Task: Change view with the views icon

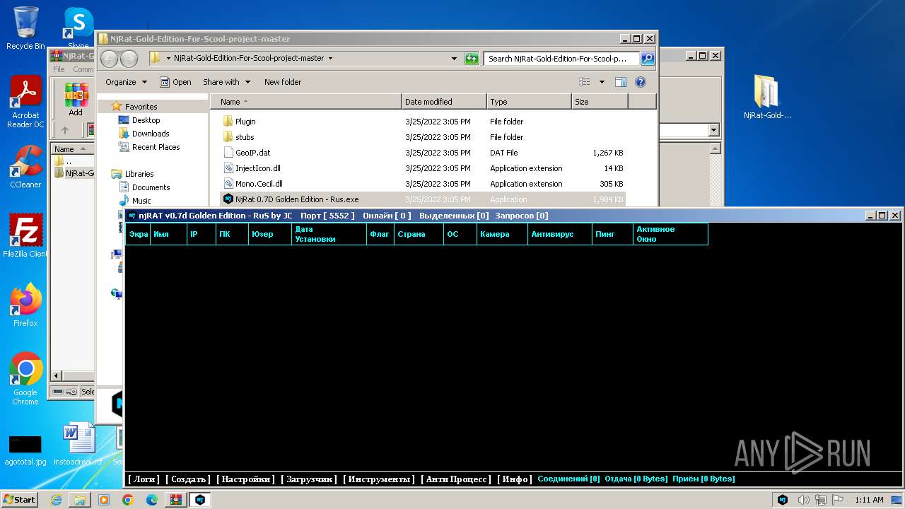Action: point(584,82)
